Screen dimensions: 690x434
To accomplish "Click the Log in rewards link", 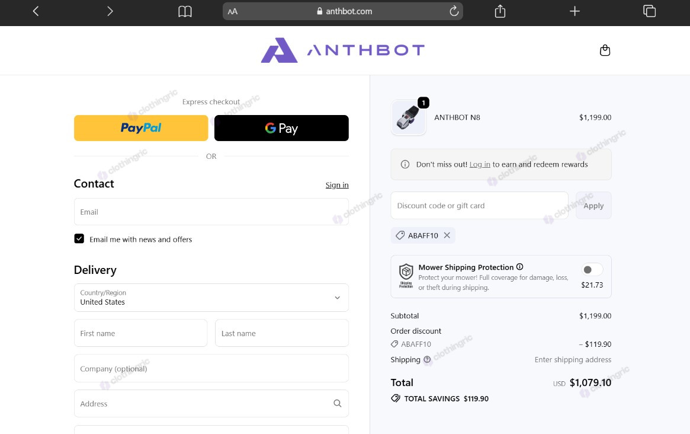I will coord(480,164).
